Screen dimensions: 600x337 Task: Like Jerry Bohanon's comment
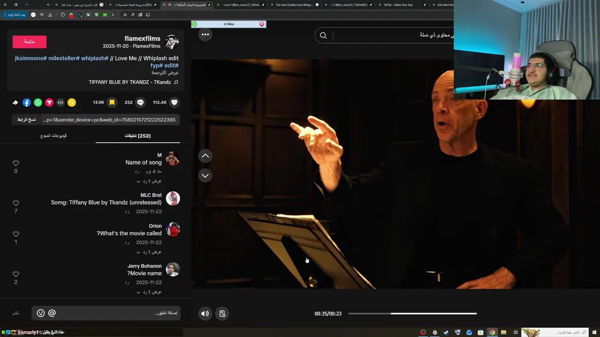pyautogui.click(x=16, y=274)
